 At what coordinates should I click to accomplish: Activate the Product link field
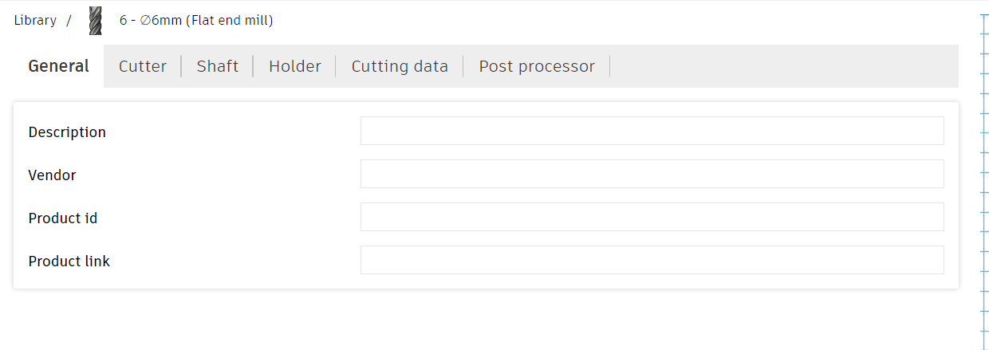[x=652, y=260]
